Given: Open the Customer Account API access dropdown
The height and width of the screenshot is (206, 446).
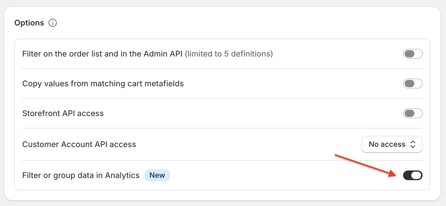Looking at the screenshot, I should click(x=392, y=144).
